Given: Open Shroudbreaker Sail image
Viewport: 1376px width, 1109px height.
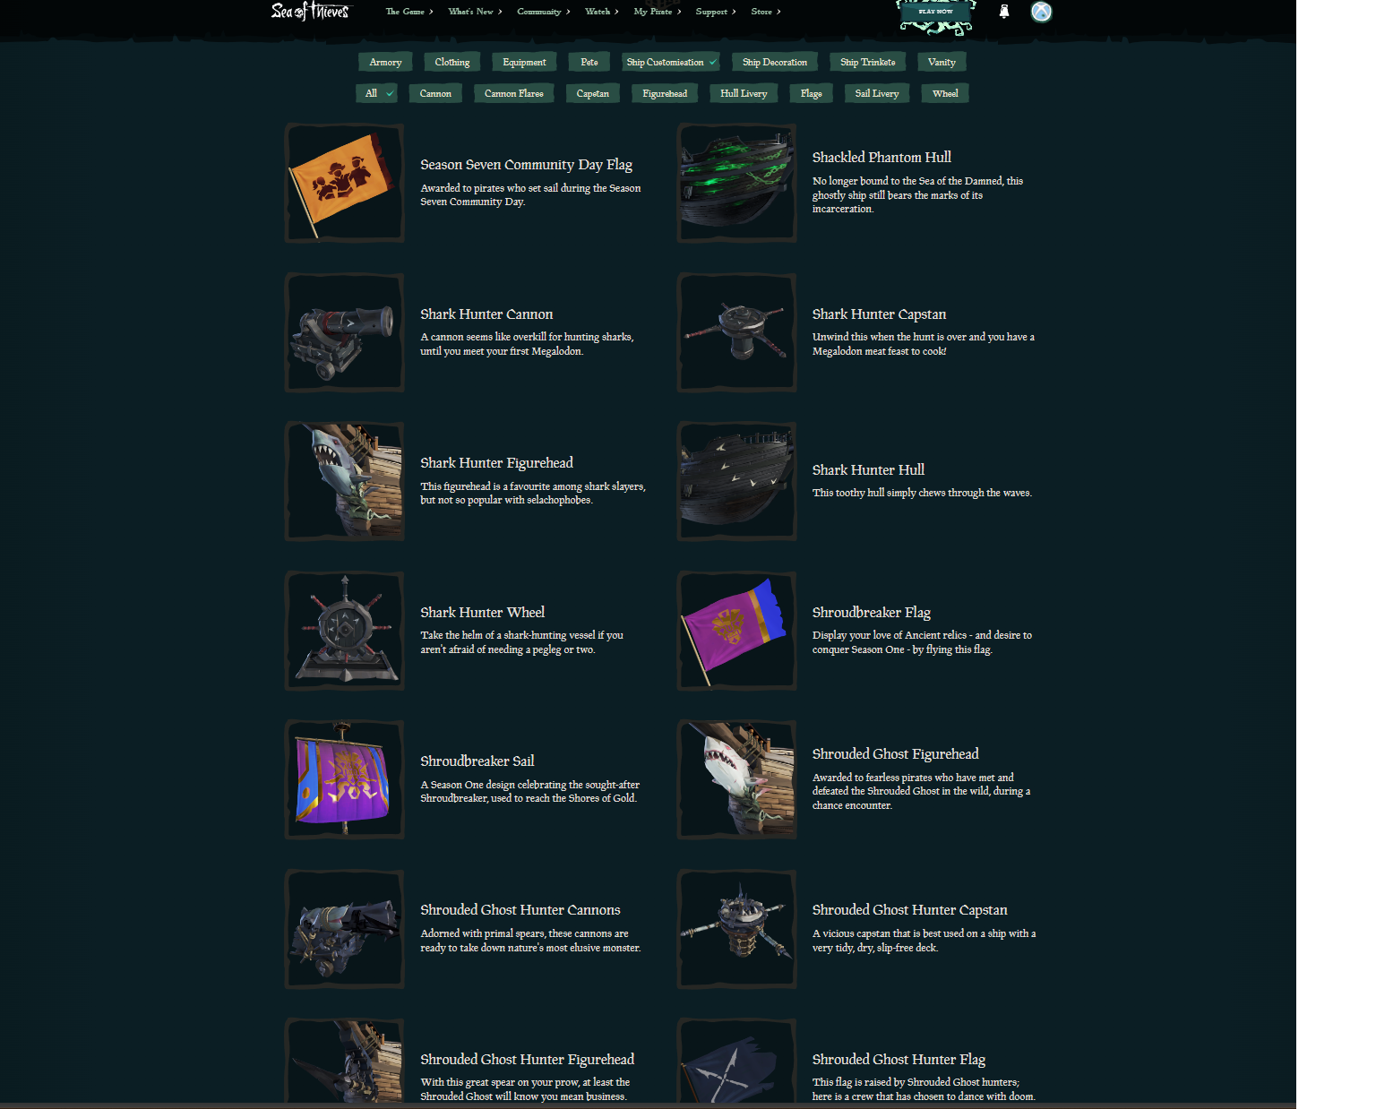Looking at the screenshot, I should [x=345, y=779].
